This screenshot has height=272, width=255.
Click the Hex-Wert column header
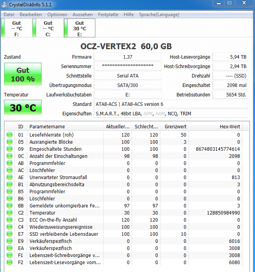(216, 127)
